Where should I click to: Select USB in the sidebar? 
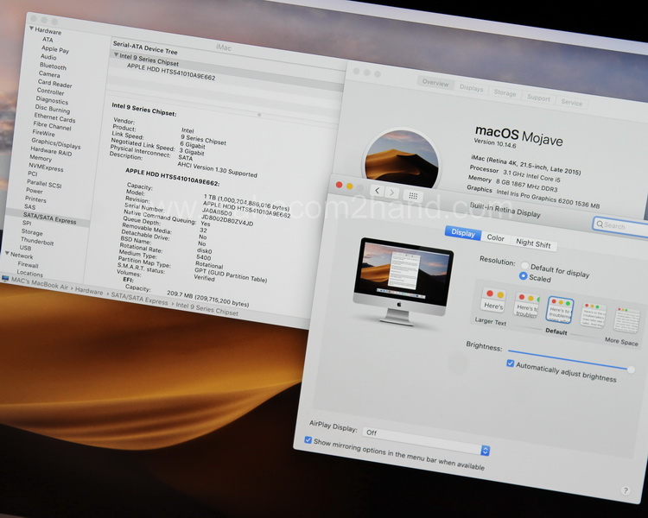point(25,248)
